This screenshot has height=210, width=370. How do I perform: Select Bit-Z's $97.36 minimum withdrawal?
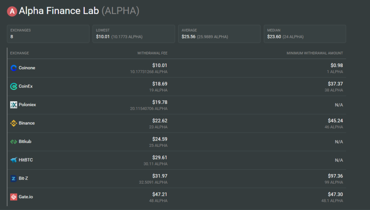click(x=336, y=176)
